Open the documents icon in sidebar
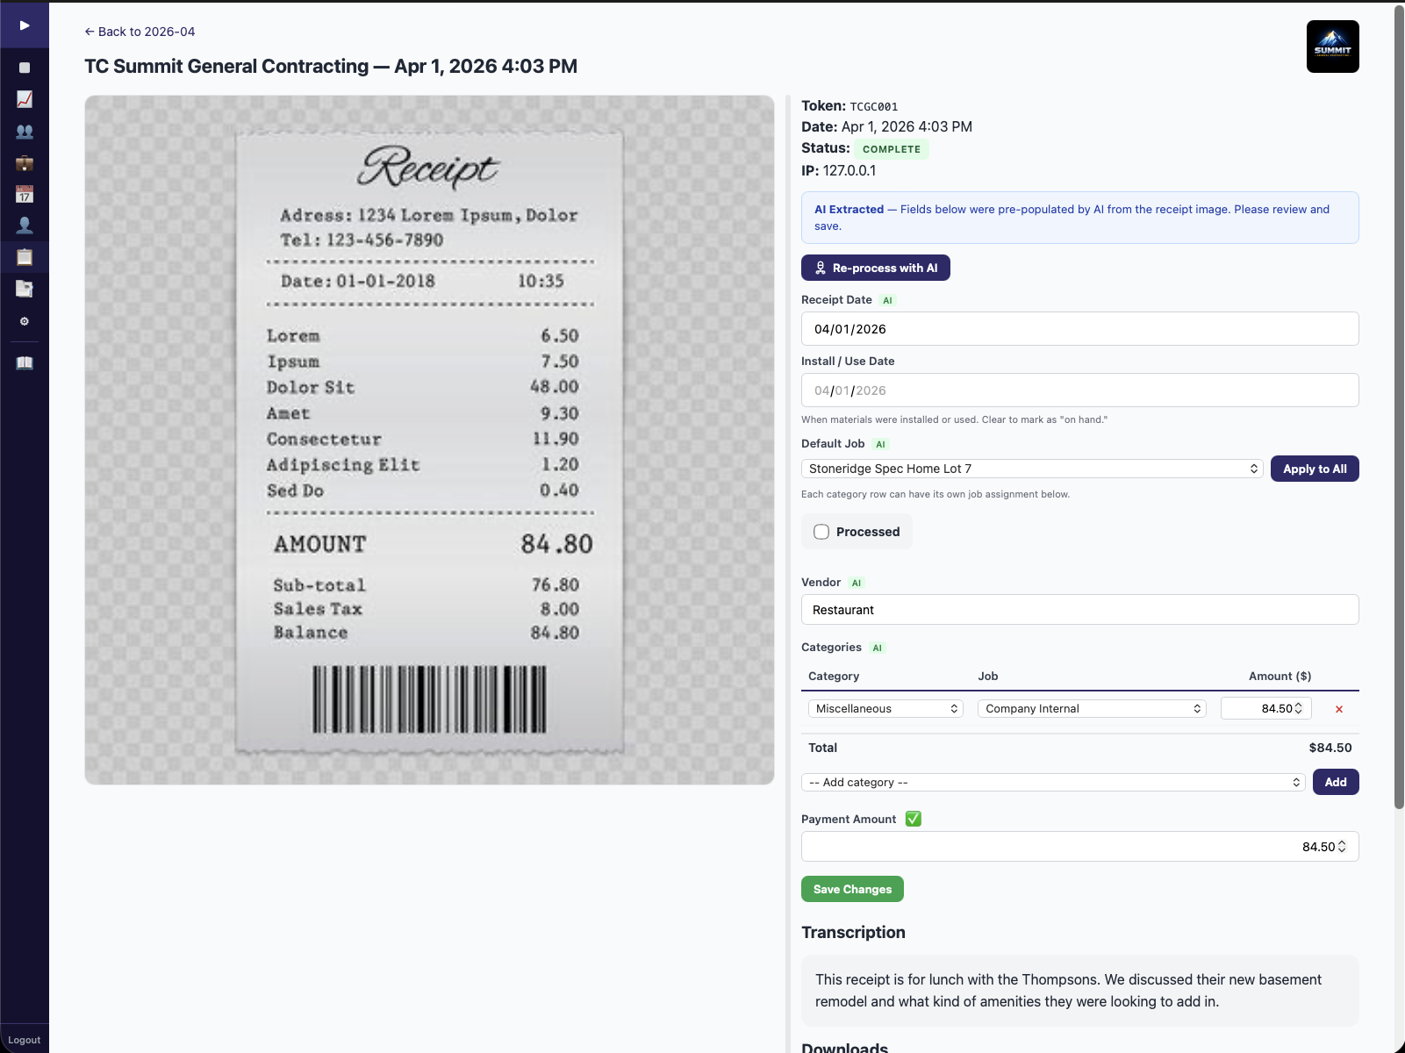Screen dimensions: 1405x1053 point(25,289)
